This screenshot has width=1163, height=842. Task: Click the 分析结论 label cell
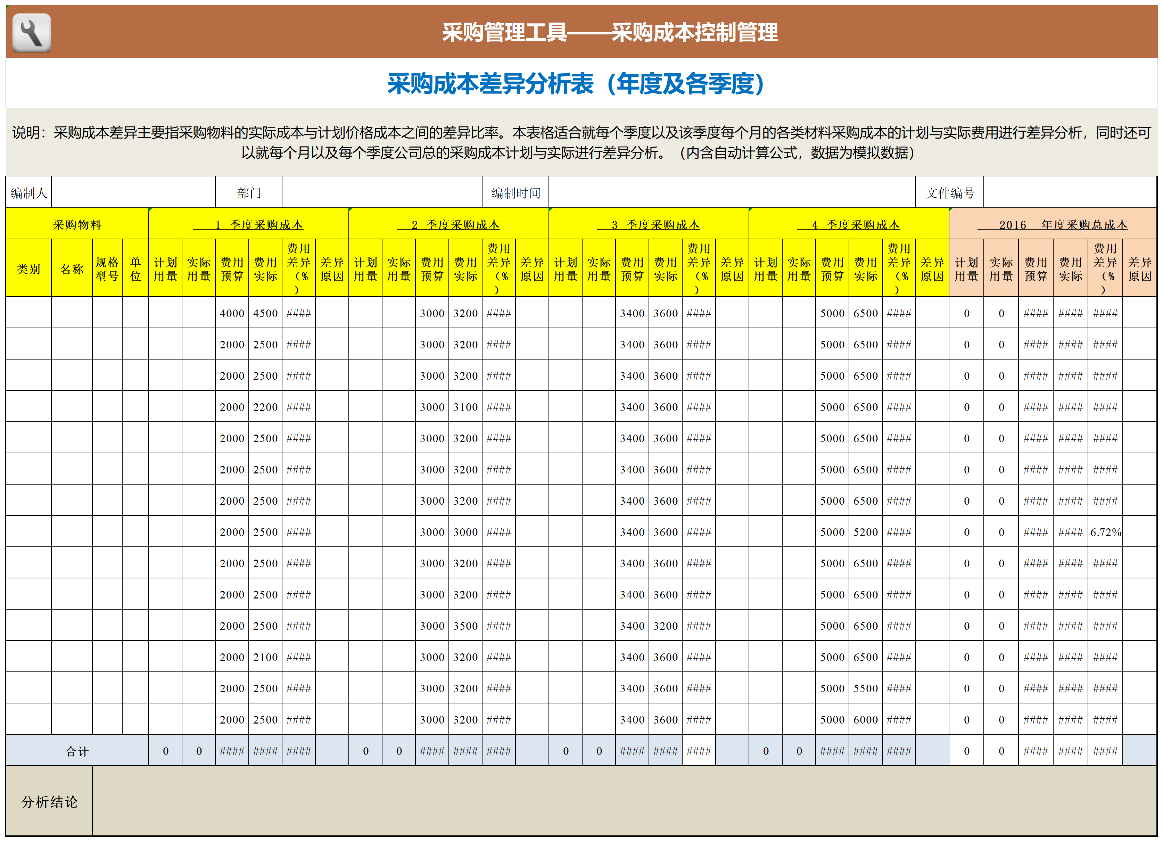coord(49,801)
